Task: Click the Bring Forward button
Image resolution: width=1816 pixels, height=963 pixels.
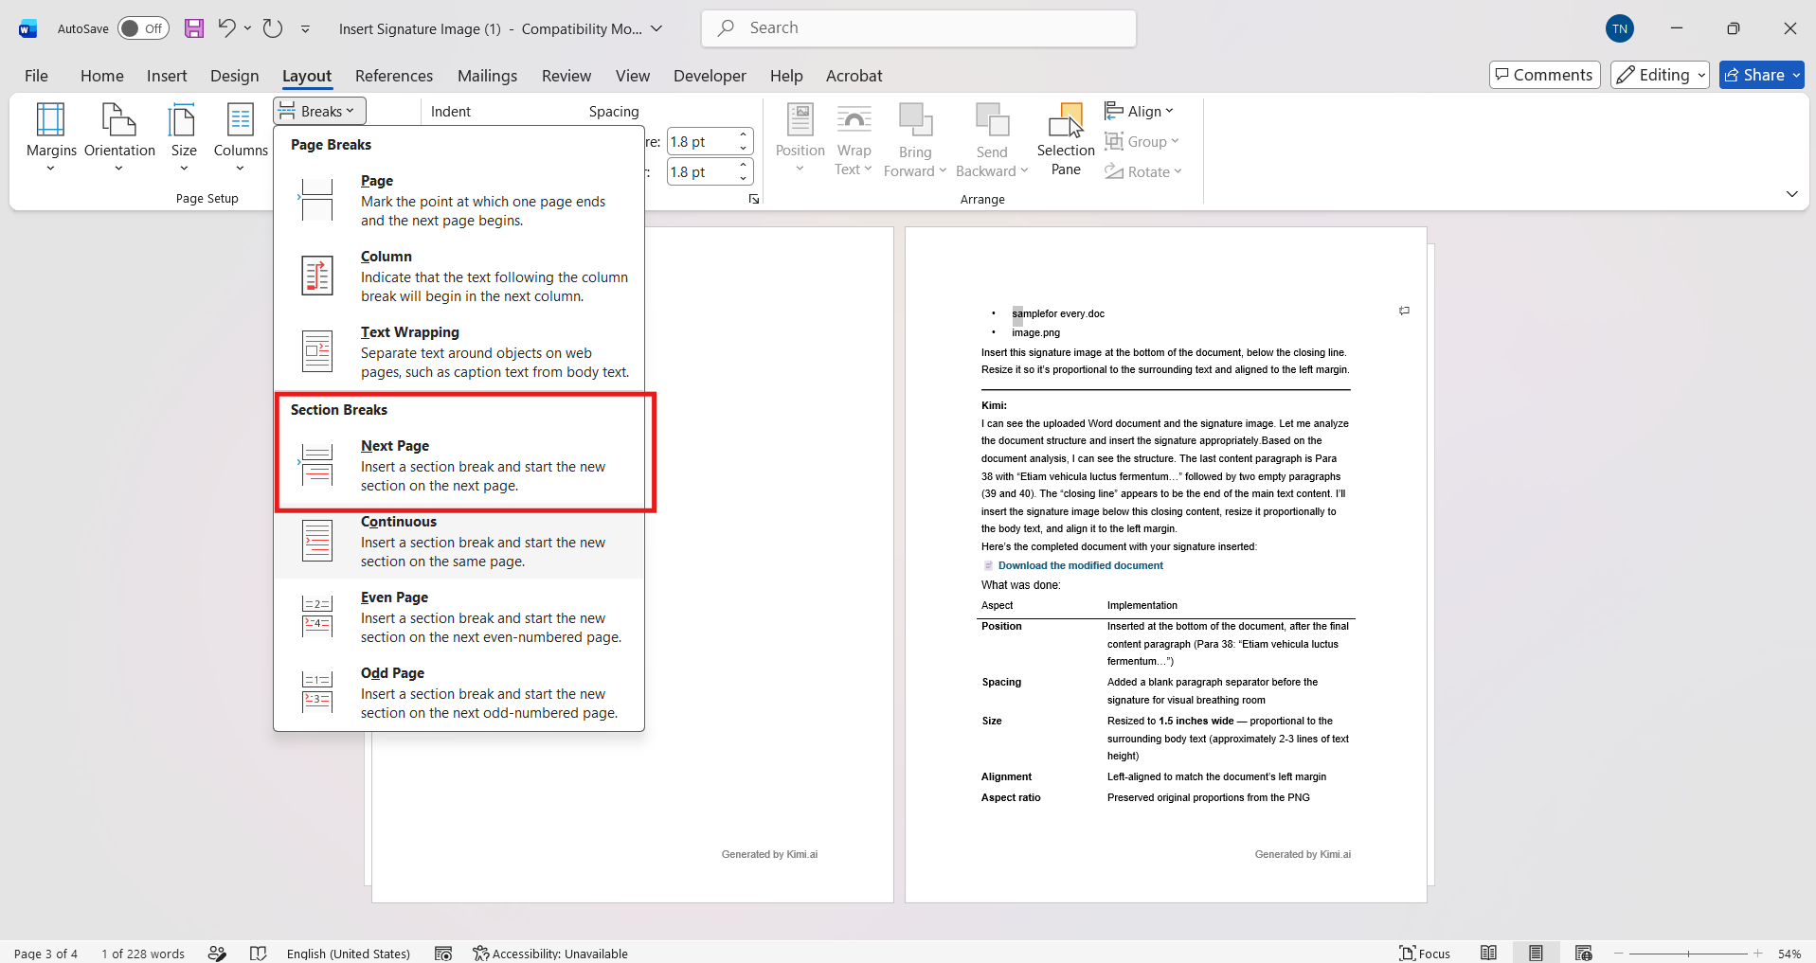Action: pyautogui.click(x=915, y=140)
